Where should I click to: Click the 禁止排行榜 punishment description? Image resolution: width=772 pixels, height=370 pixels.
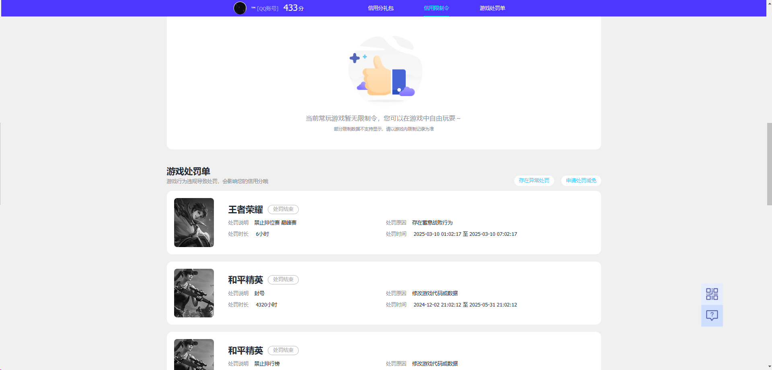267,364
